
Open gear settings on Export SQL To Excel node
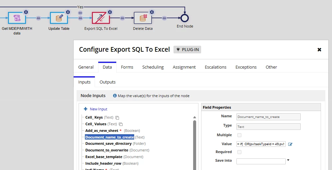(x=110, y=12)
